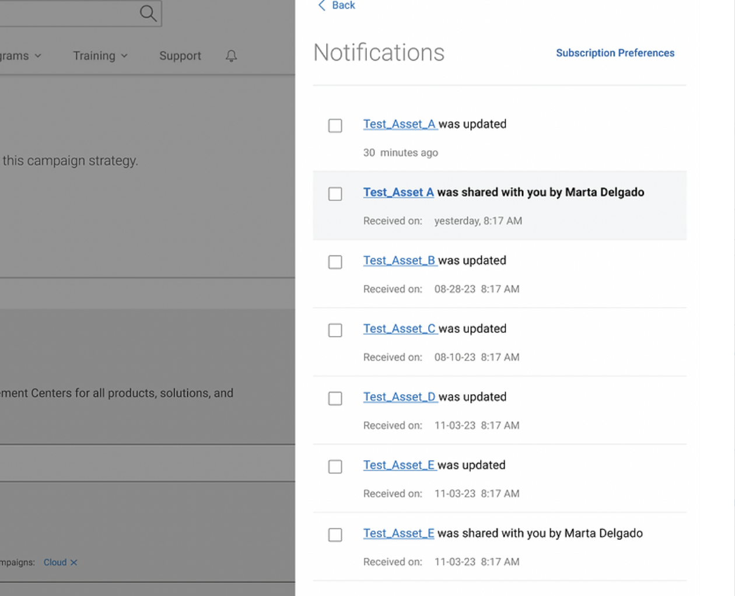
Task: Check the Test_Asset_A was updated checkbox
Action: tap(335, 125)
